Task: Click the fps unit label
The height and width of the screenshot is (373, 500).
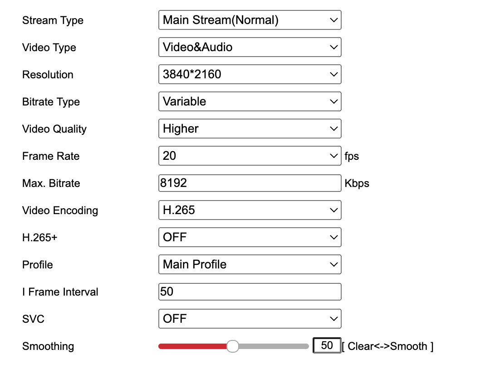Action: (x=352, y=156)
